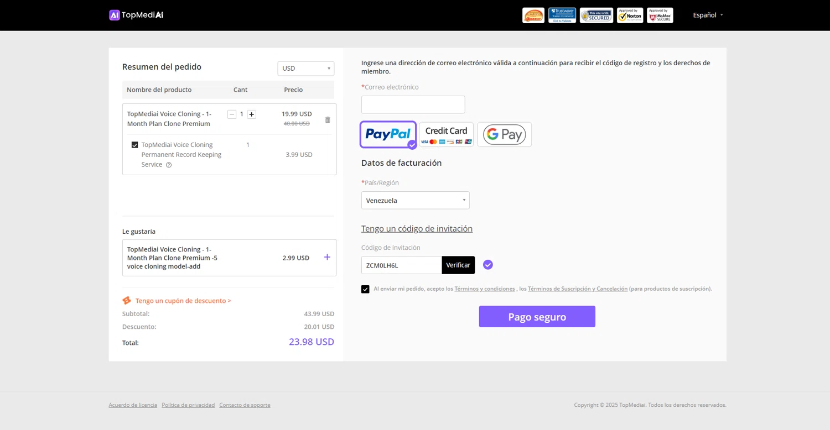Click the help icon beside Service
This screenshot has width=830, height=430.
[x=169, y=165]
